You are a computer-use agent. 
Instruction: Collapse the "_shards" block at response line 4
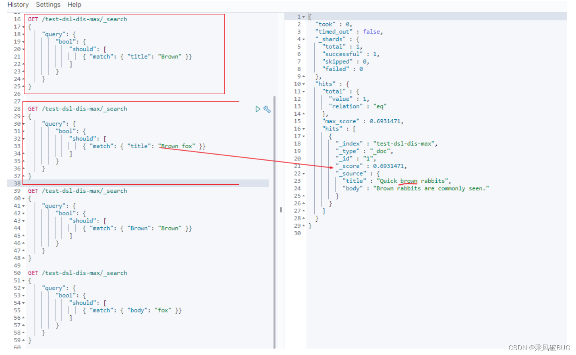(303, 39)
